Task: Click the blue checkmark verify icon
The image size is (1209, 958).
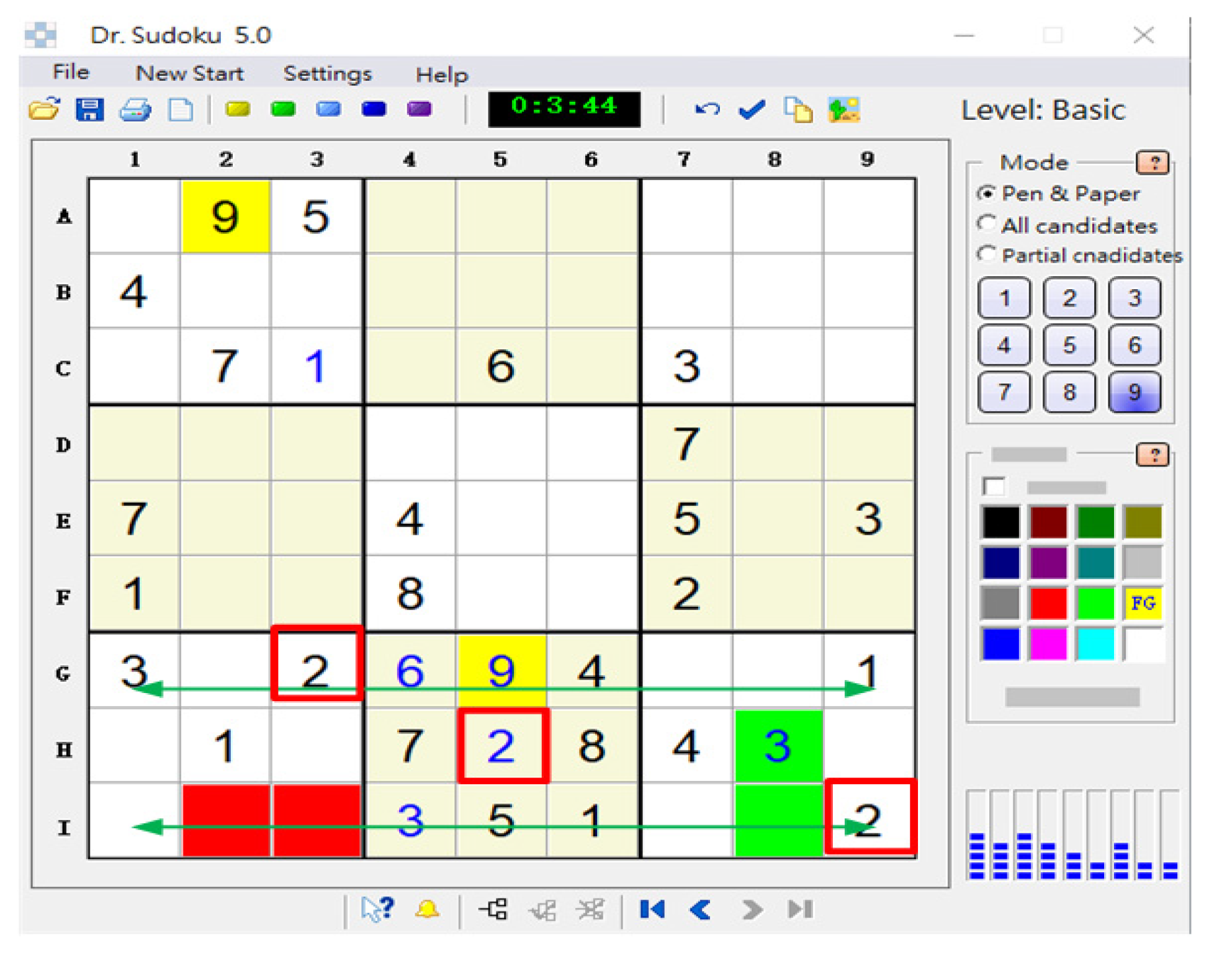Action: pos(752,110)
